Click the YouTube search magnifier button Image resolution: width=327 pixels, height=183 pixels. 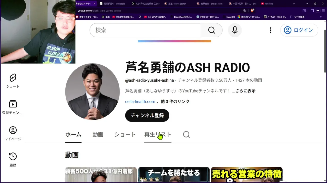pyautogui.click(x=212, y=30)
